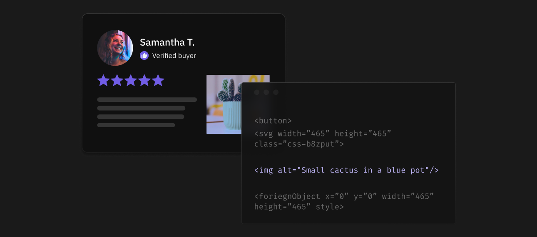Click the <foriegnObject code line
The height and width of the screenshot is (237, 537).
click(x=344, y=196)
